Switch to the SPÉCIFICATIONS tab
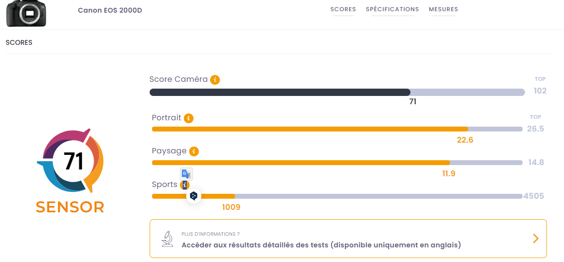 point(392,9)
